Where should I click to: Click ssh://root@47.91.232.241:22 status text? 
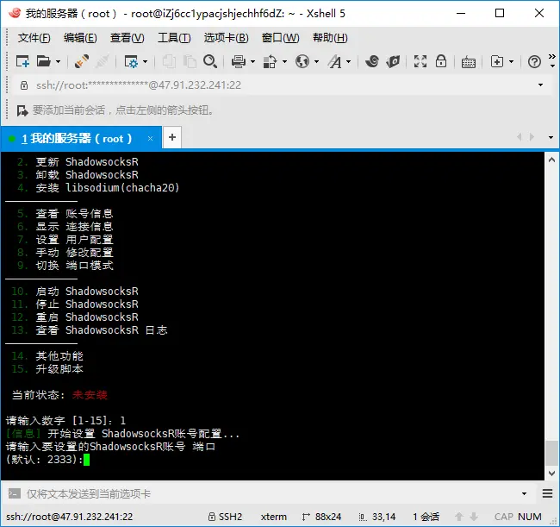pos(70,517)
